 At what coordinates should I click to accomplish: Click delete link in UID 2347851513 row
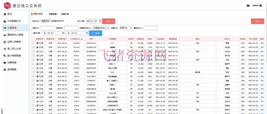click(262, 43)
